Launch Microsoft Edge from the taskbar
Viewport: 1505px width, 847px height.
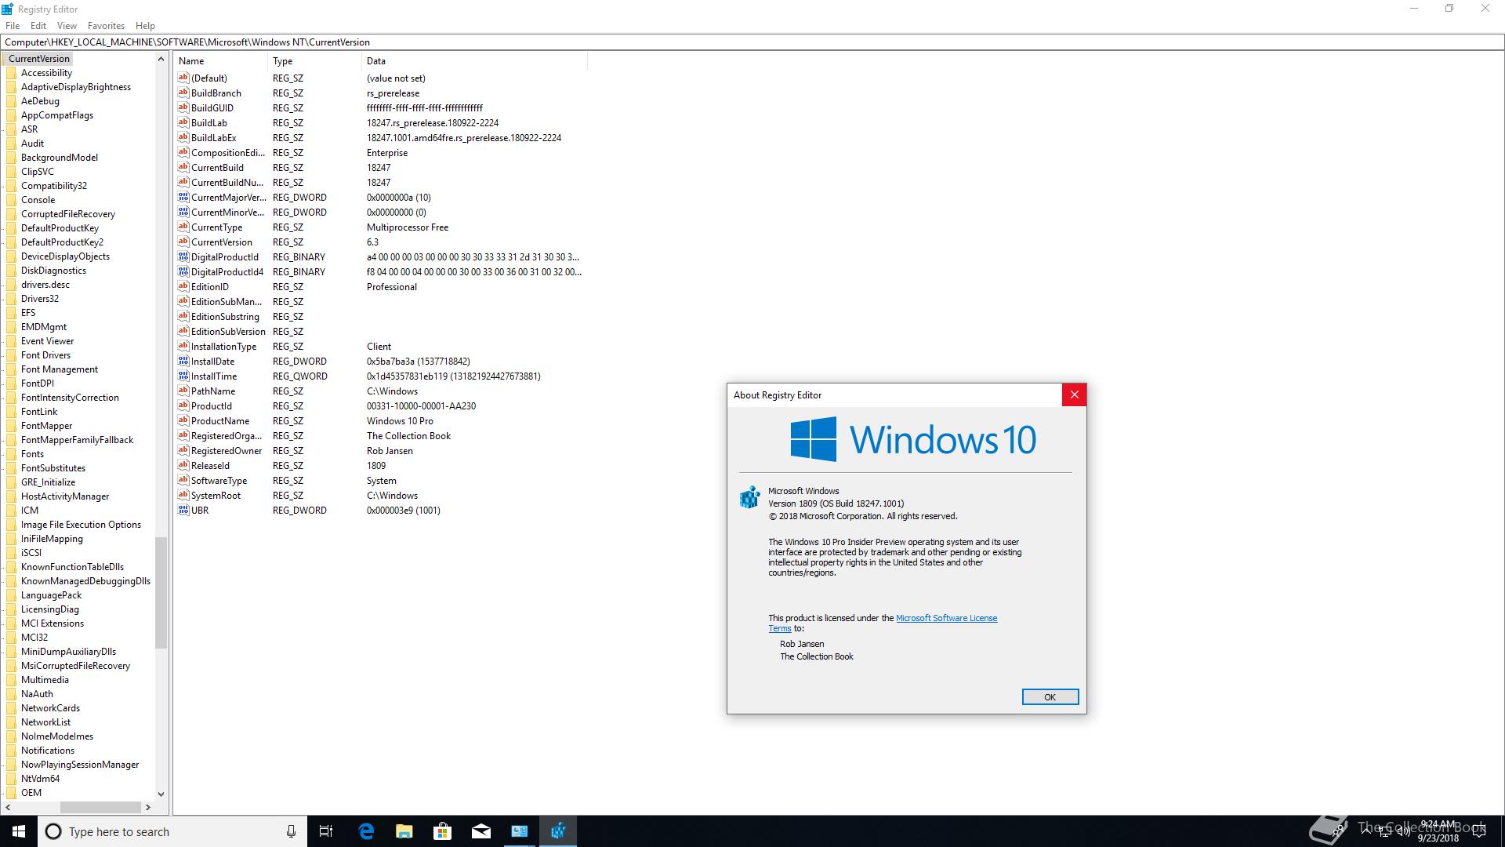(366, 831)
